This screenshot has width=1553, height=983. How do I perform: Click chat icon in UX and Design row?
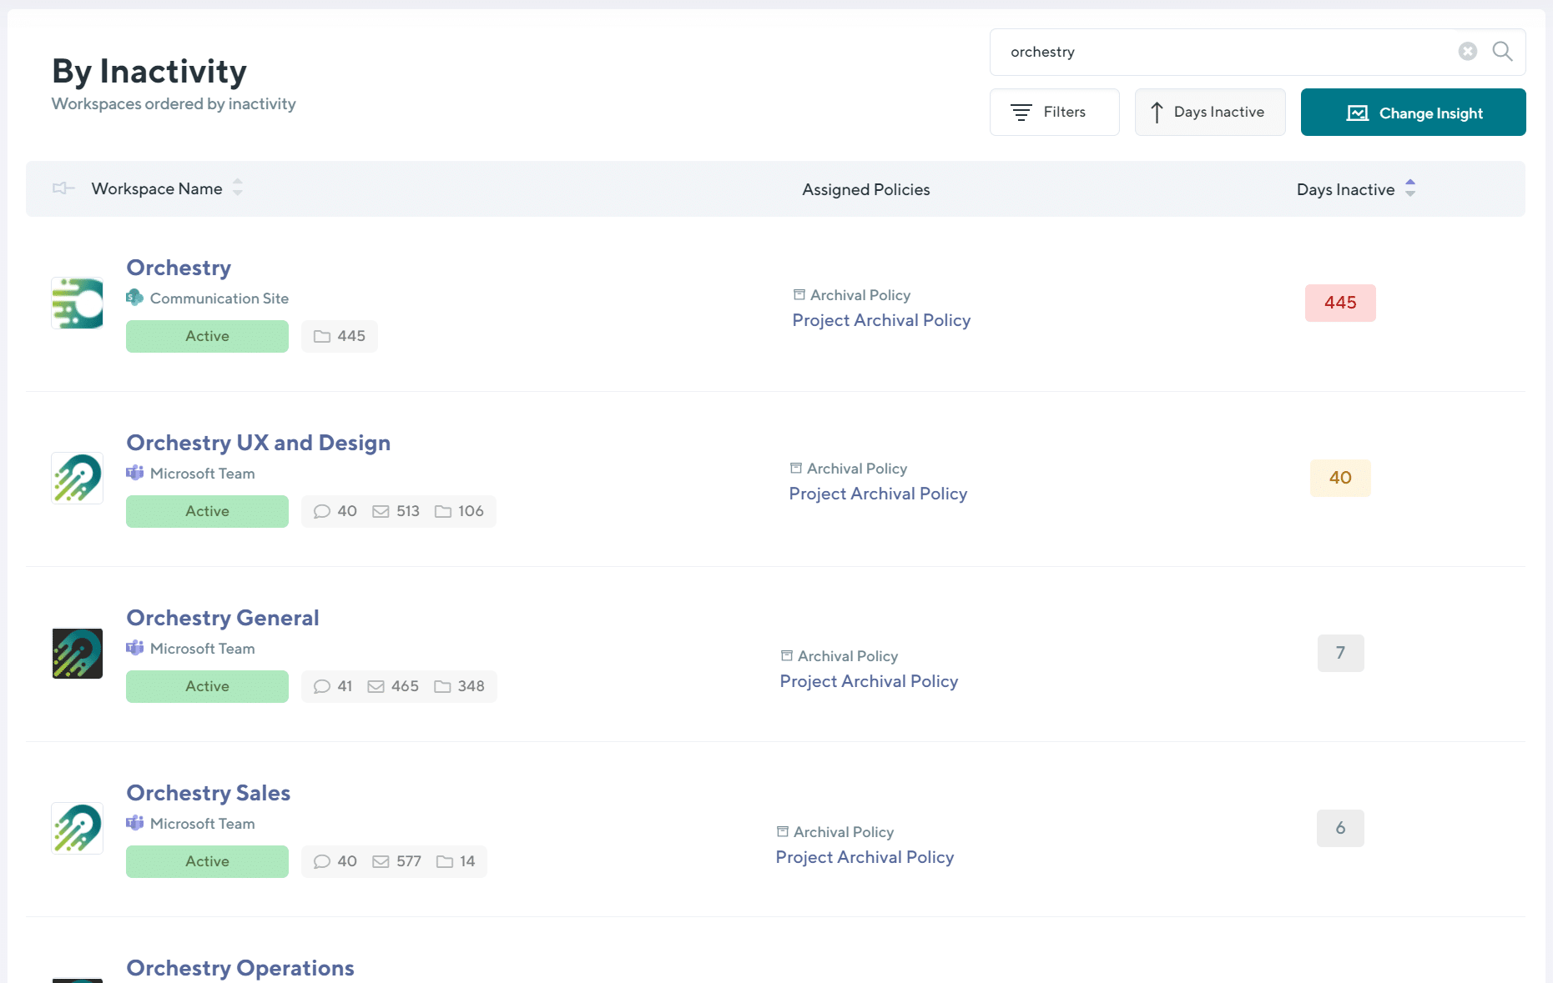[322, 511]
